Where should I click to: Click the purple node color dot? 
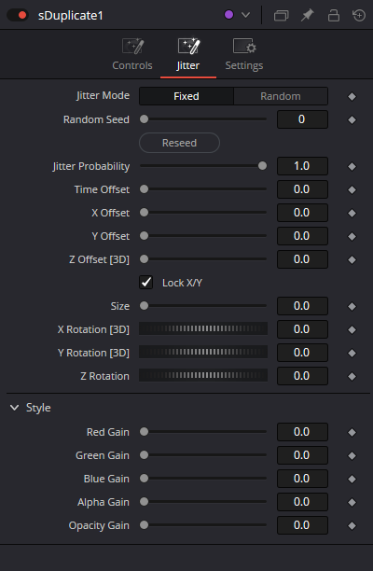[x=228, y=15]
